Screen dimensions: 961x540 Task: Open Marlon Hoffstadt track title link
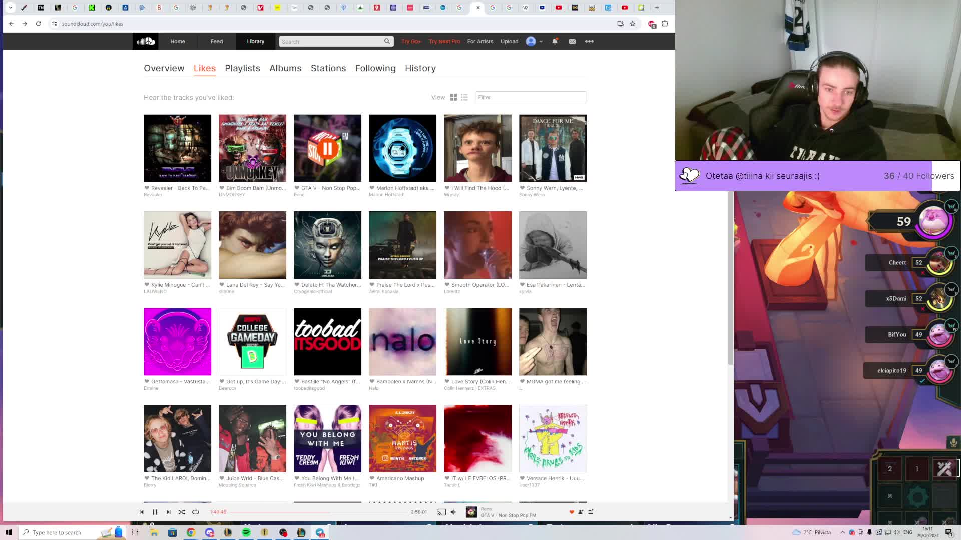pos(405,188)
